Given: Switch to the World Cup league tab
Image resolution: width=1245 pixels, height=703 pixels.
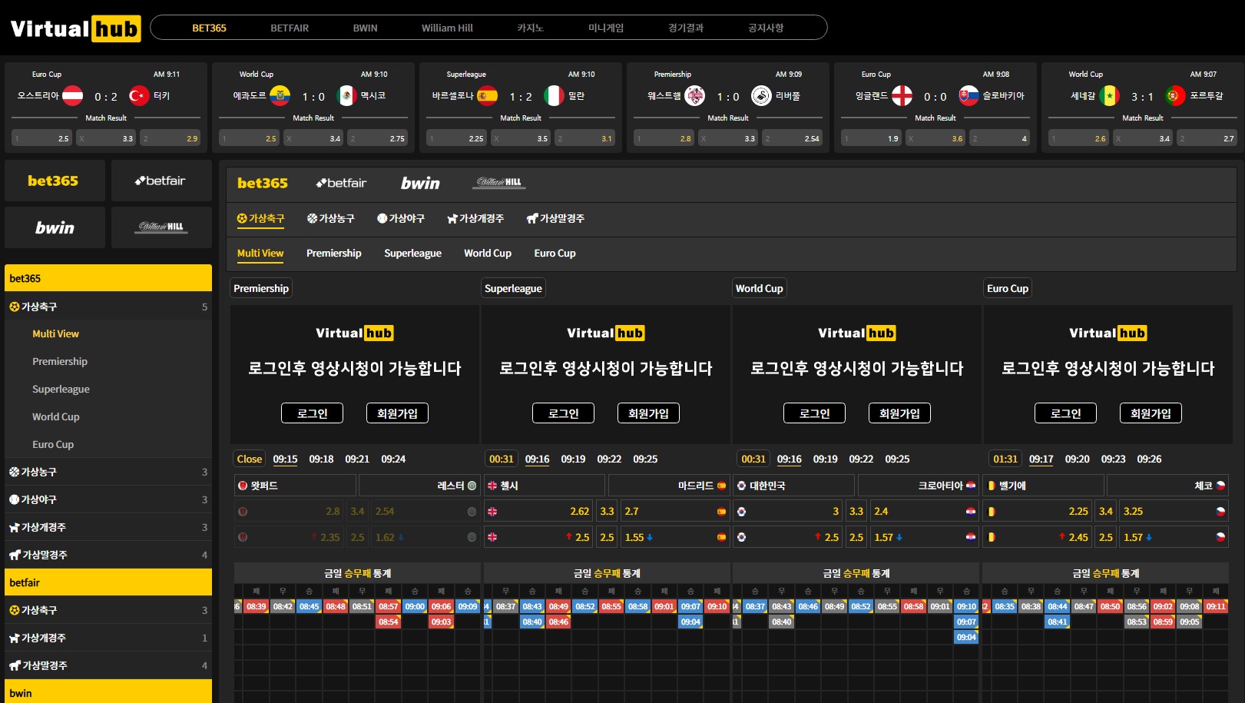Looking at the screenshot, I should (487, 254).
